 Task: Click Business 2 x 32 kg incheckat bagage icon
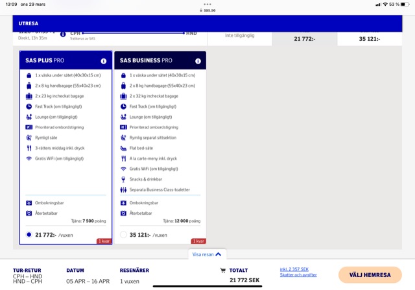(x=123, y=96)
